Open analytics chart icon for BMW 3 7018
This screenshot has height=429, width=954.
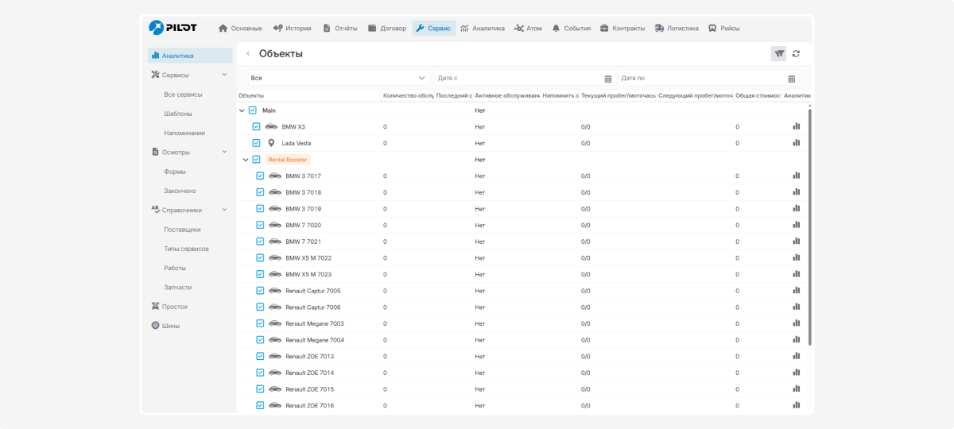pyautogui.click(x=796, y=192)
